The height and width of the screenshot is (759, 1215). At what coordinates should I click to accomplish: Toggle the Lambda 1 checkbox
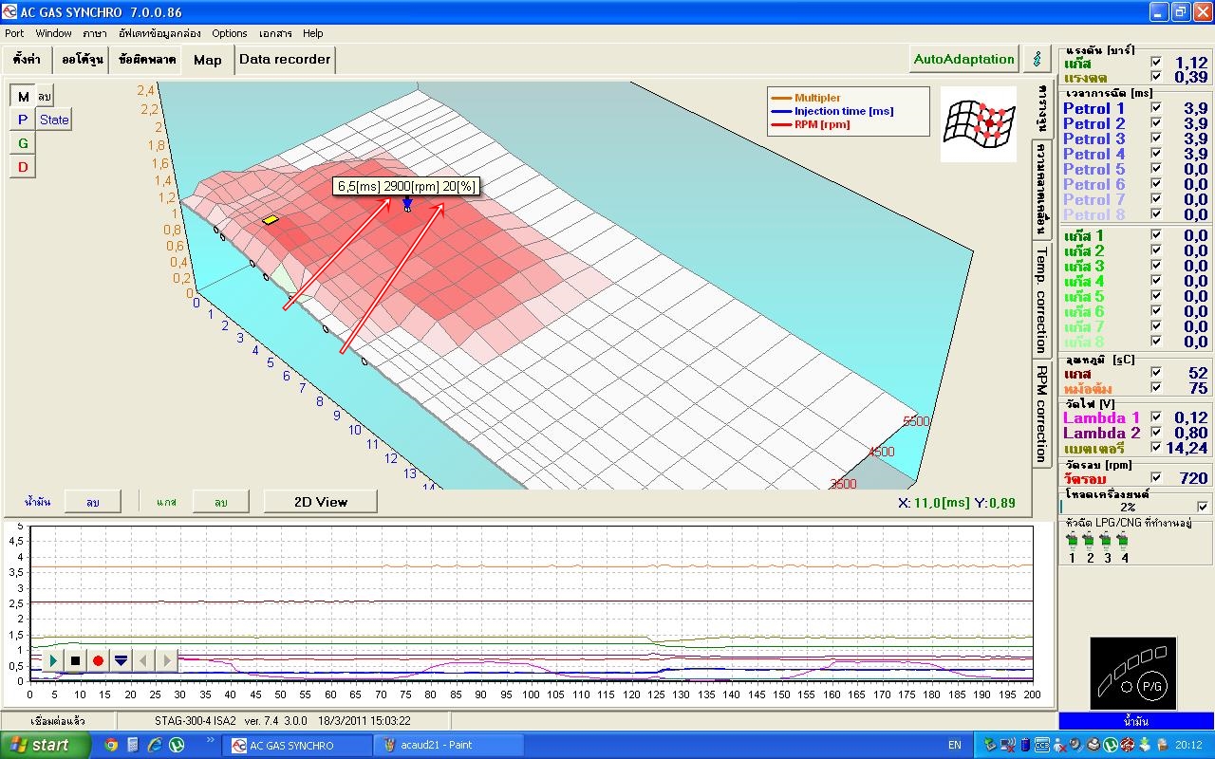click(x=1155, y=417)
